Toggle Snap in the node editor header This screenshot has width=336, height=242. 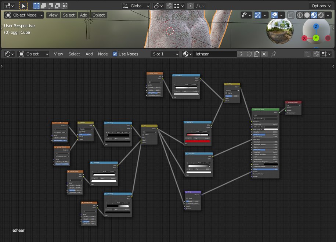coord(316,54)
